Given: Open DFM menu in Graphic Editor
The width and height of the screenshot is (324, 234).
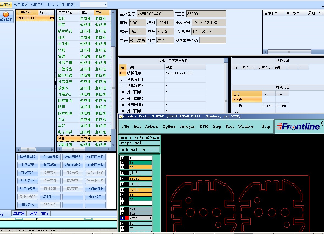Looking at the screenshot, I should pyautogui.click(x=204, y=127).
